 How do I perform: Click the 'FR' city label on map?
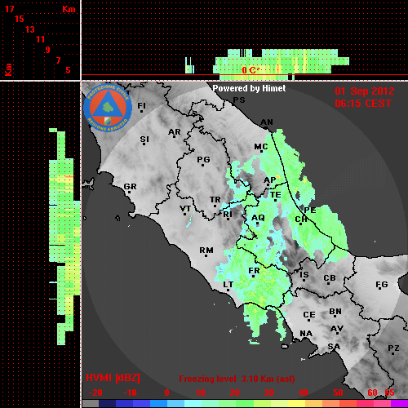(254, 271)
